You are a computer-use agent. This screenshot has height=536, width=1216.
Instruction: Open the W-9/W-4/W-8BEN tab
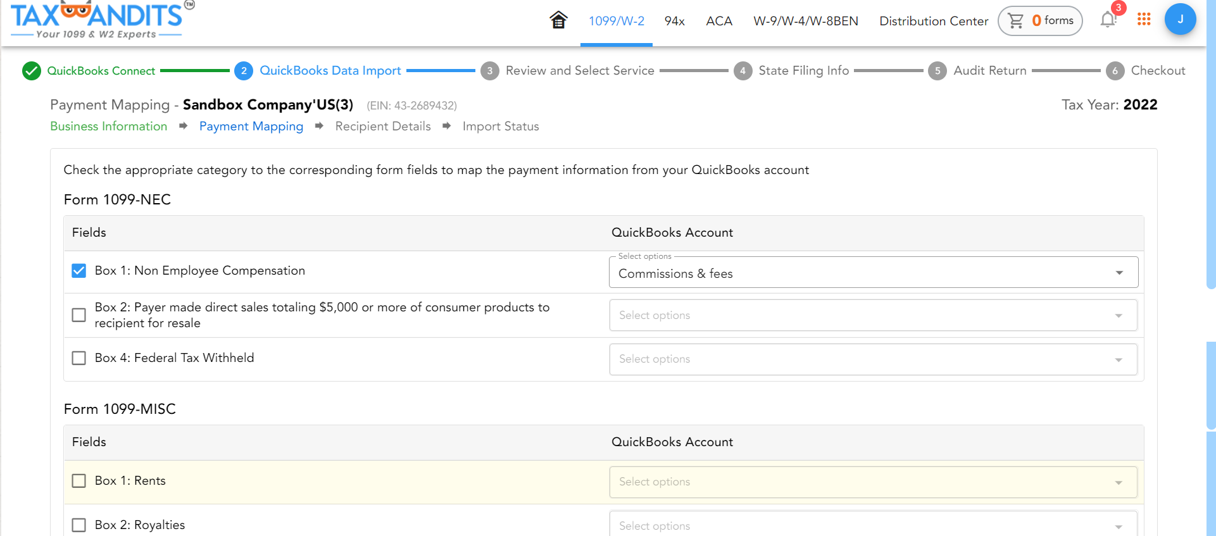point(806,21)
